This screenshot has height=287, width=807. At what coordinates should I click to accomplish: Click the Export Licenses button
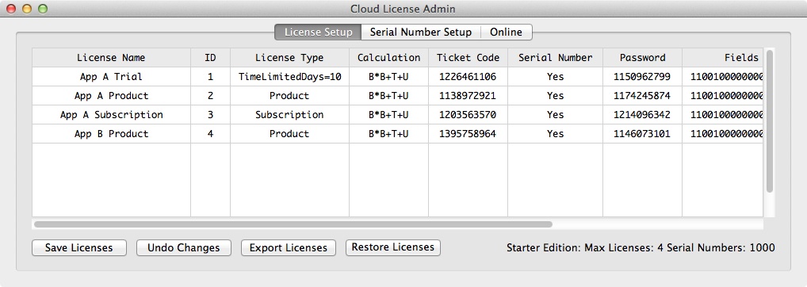pos(289,247)
